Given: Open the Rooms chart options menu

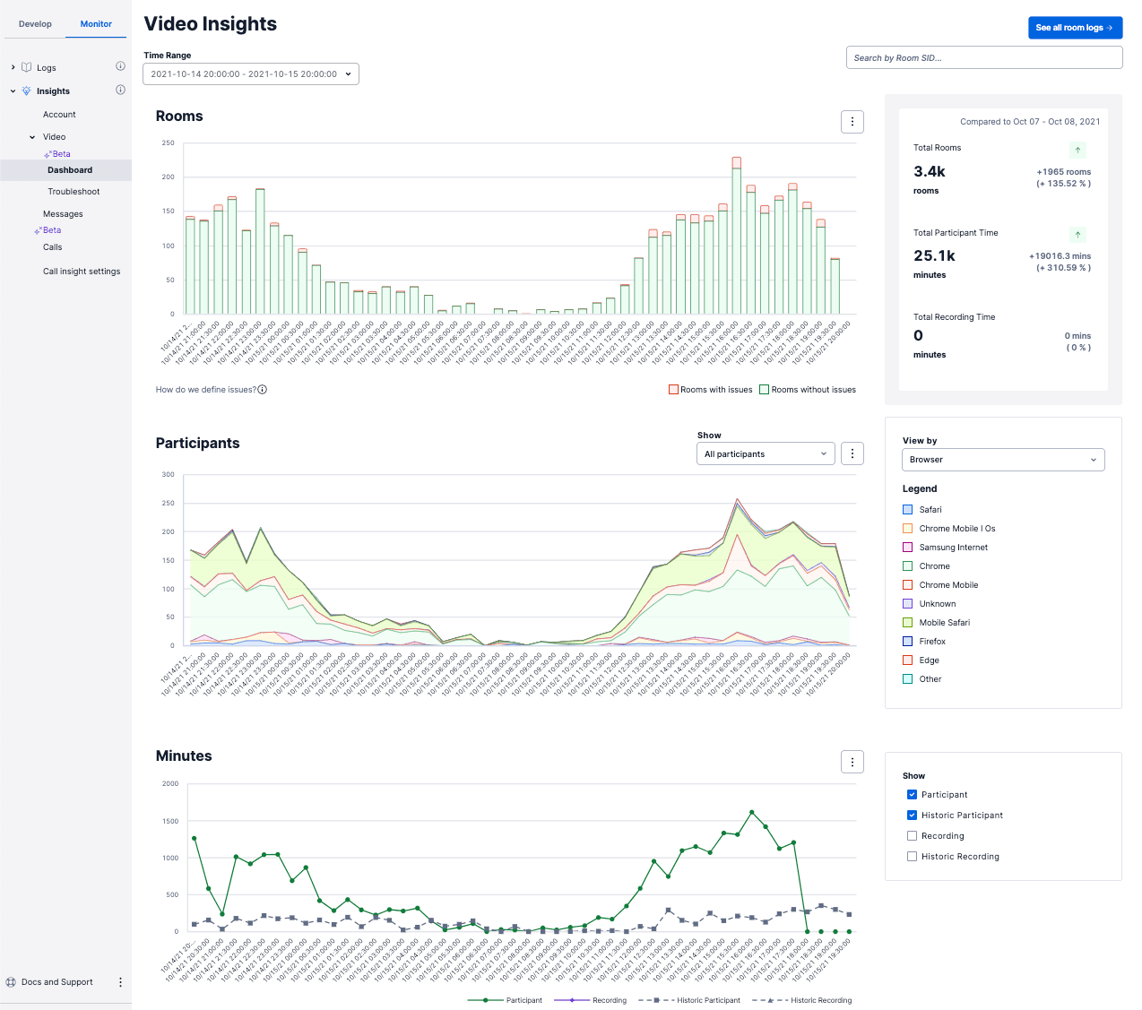Looking at the screenshot, I should tap(852, 121).
